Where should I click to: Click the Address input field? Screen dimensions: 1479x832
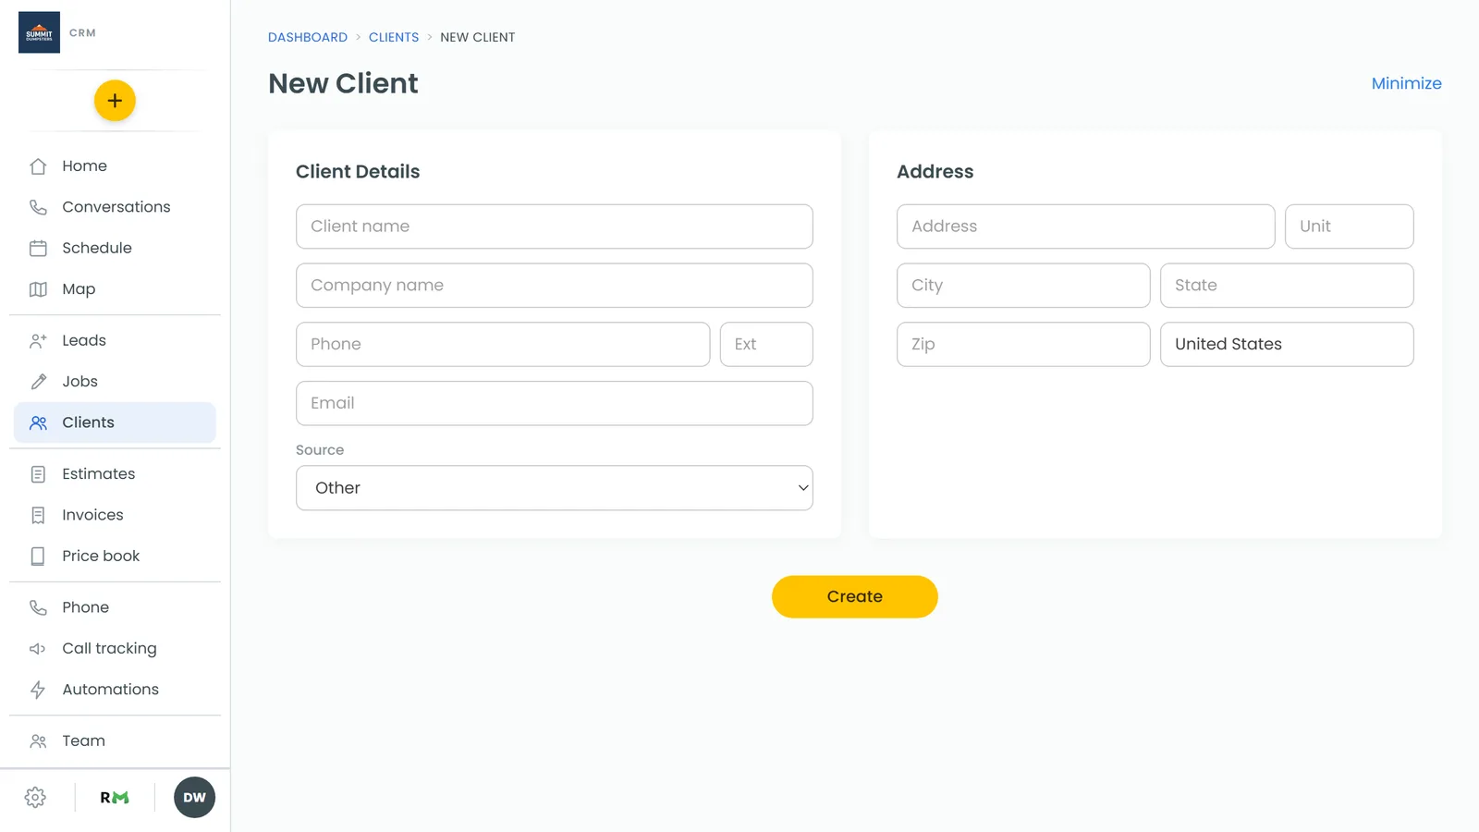coord(1086,226)
